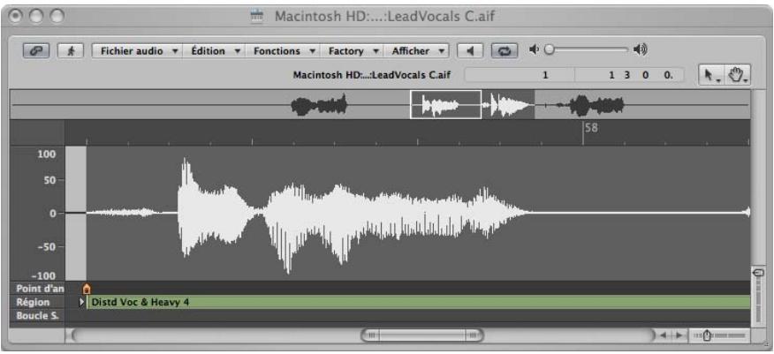Viewport: 774px width, 354px height.
Task: Click the -100 amplitude scale label
Action: tap(44, 275)
